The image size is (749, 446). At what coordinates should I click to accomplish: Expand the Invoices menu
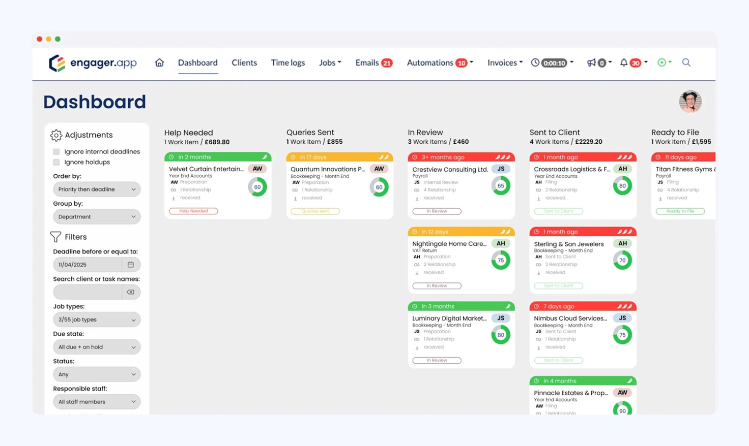point(505,62)
